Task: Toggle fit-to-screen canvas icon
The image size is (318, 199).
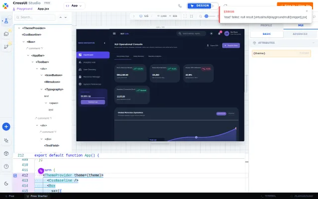Action: 185,16
